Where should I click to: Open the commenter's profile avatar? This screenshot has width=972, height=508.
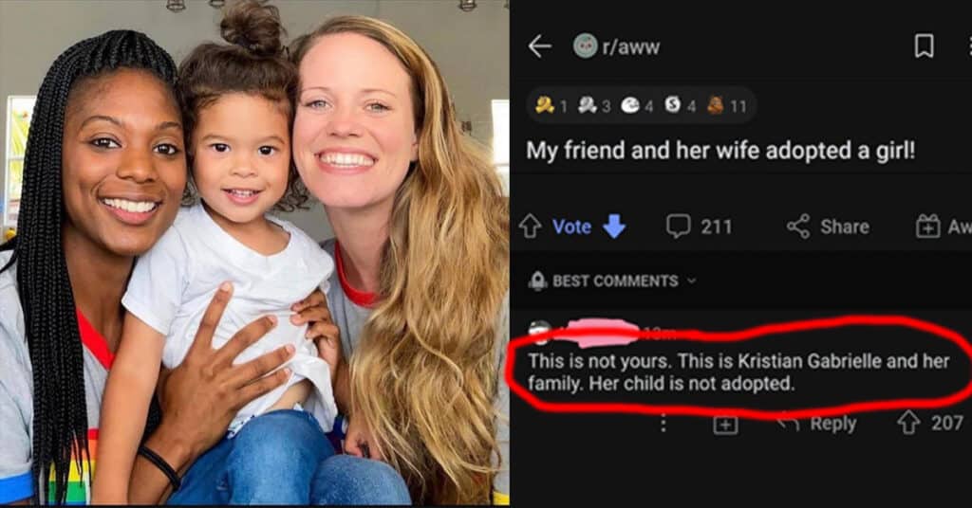tap(540, 333)
